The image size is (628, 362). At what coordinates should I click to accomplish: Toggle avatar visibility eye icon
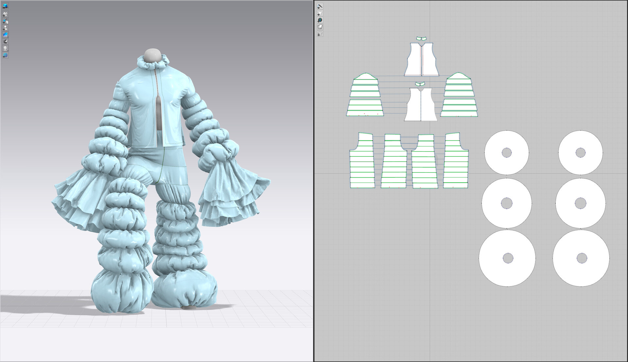[x=5, y=28]
